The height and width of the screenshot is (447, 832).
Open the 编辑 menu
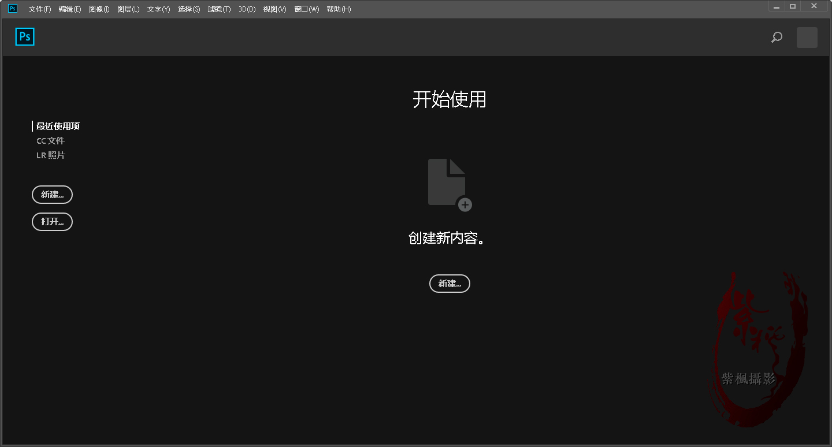click(x=69, y=9)
